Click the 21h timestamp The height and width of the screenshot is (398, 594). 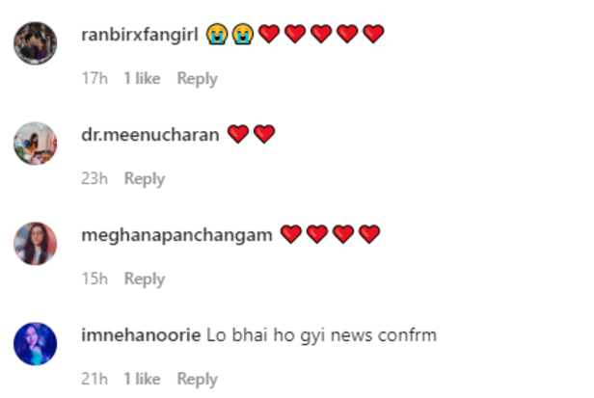click(x=94, y=379)
